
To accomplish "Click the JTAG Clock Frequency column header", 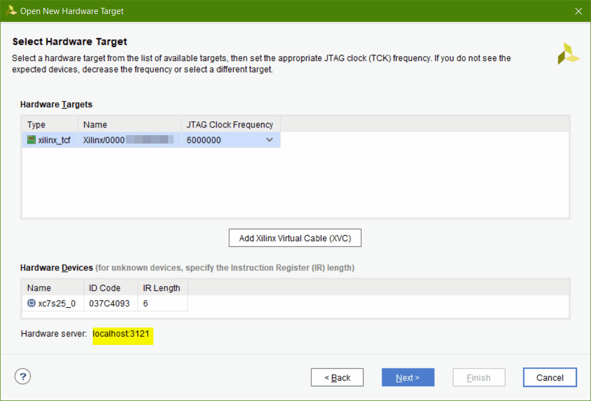I will 230,125.
